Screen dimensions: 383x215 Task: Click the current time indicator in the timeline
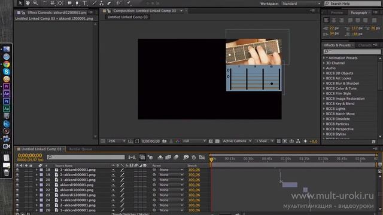click(211, 159)
